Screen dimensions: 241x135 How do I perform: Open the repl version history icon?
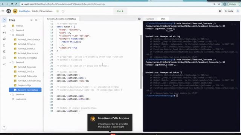point(63,11)
